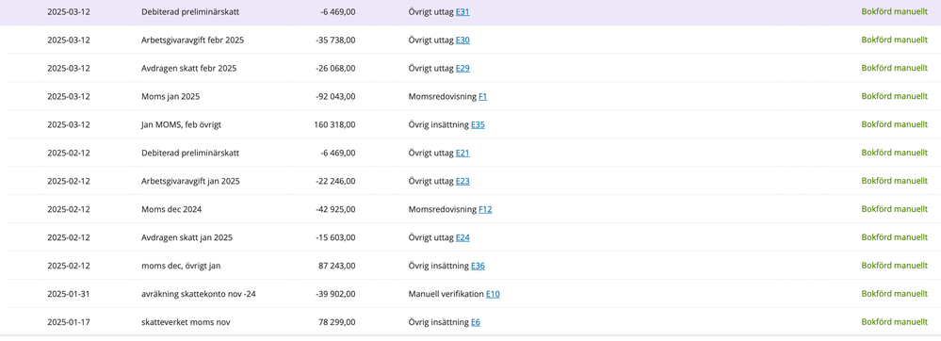Screen dimensions: 941x341
Task: Open Momsredovisning link F12
Action: pos(485,209)
